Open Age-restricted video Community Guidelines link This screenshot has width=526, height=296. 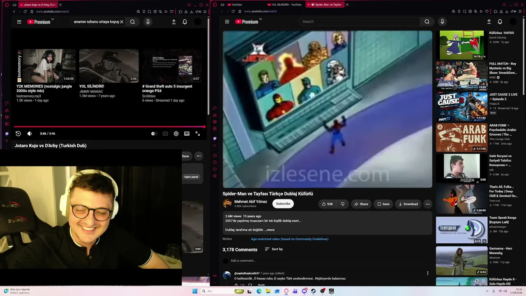pyautogui.click(x=290, y=239)
